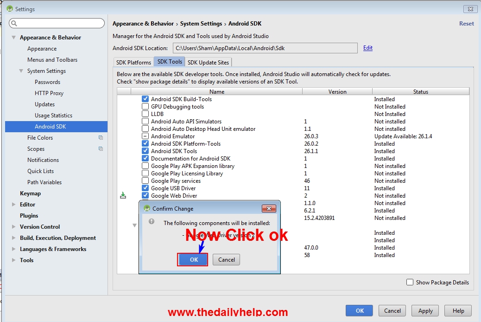Click the Android icon in Confirm Change title bar
The width and height of the screenshot is (481, 322).
tap(147, 208)
